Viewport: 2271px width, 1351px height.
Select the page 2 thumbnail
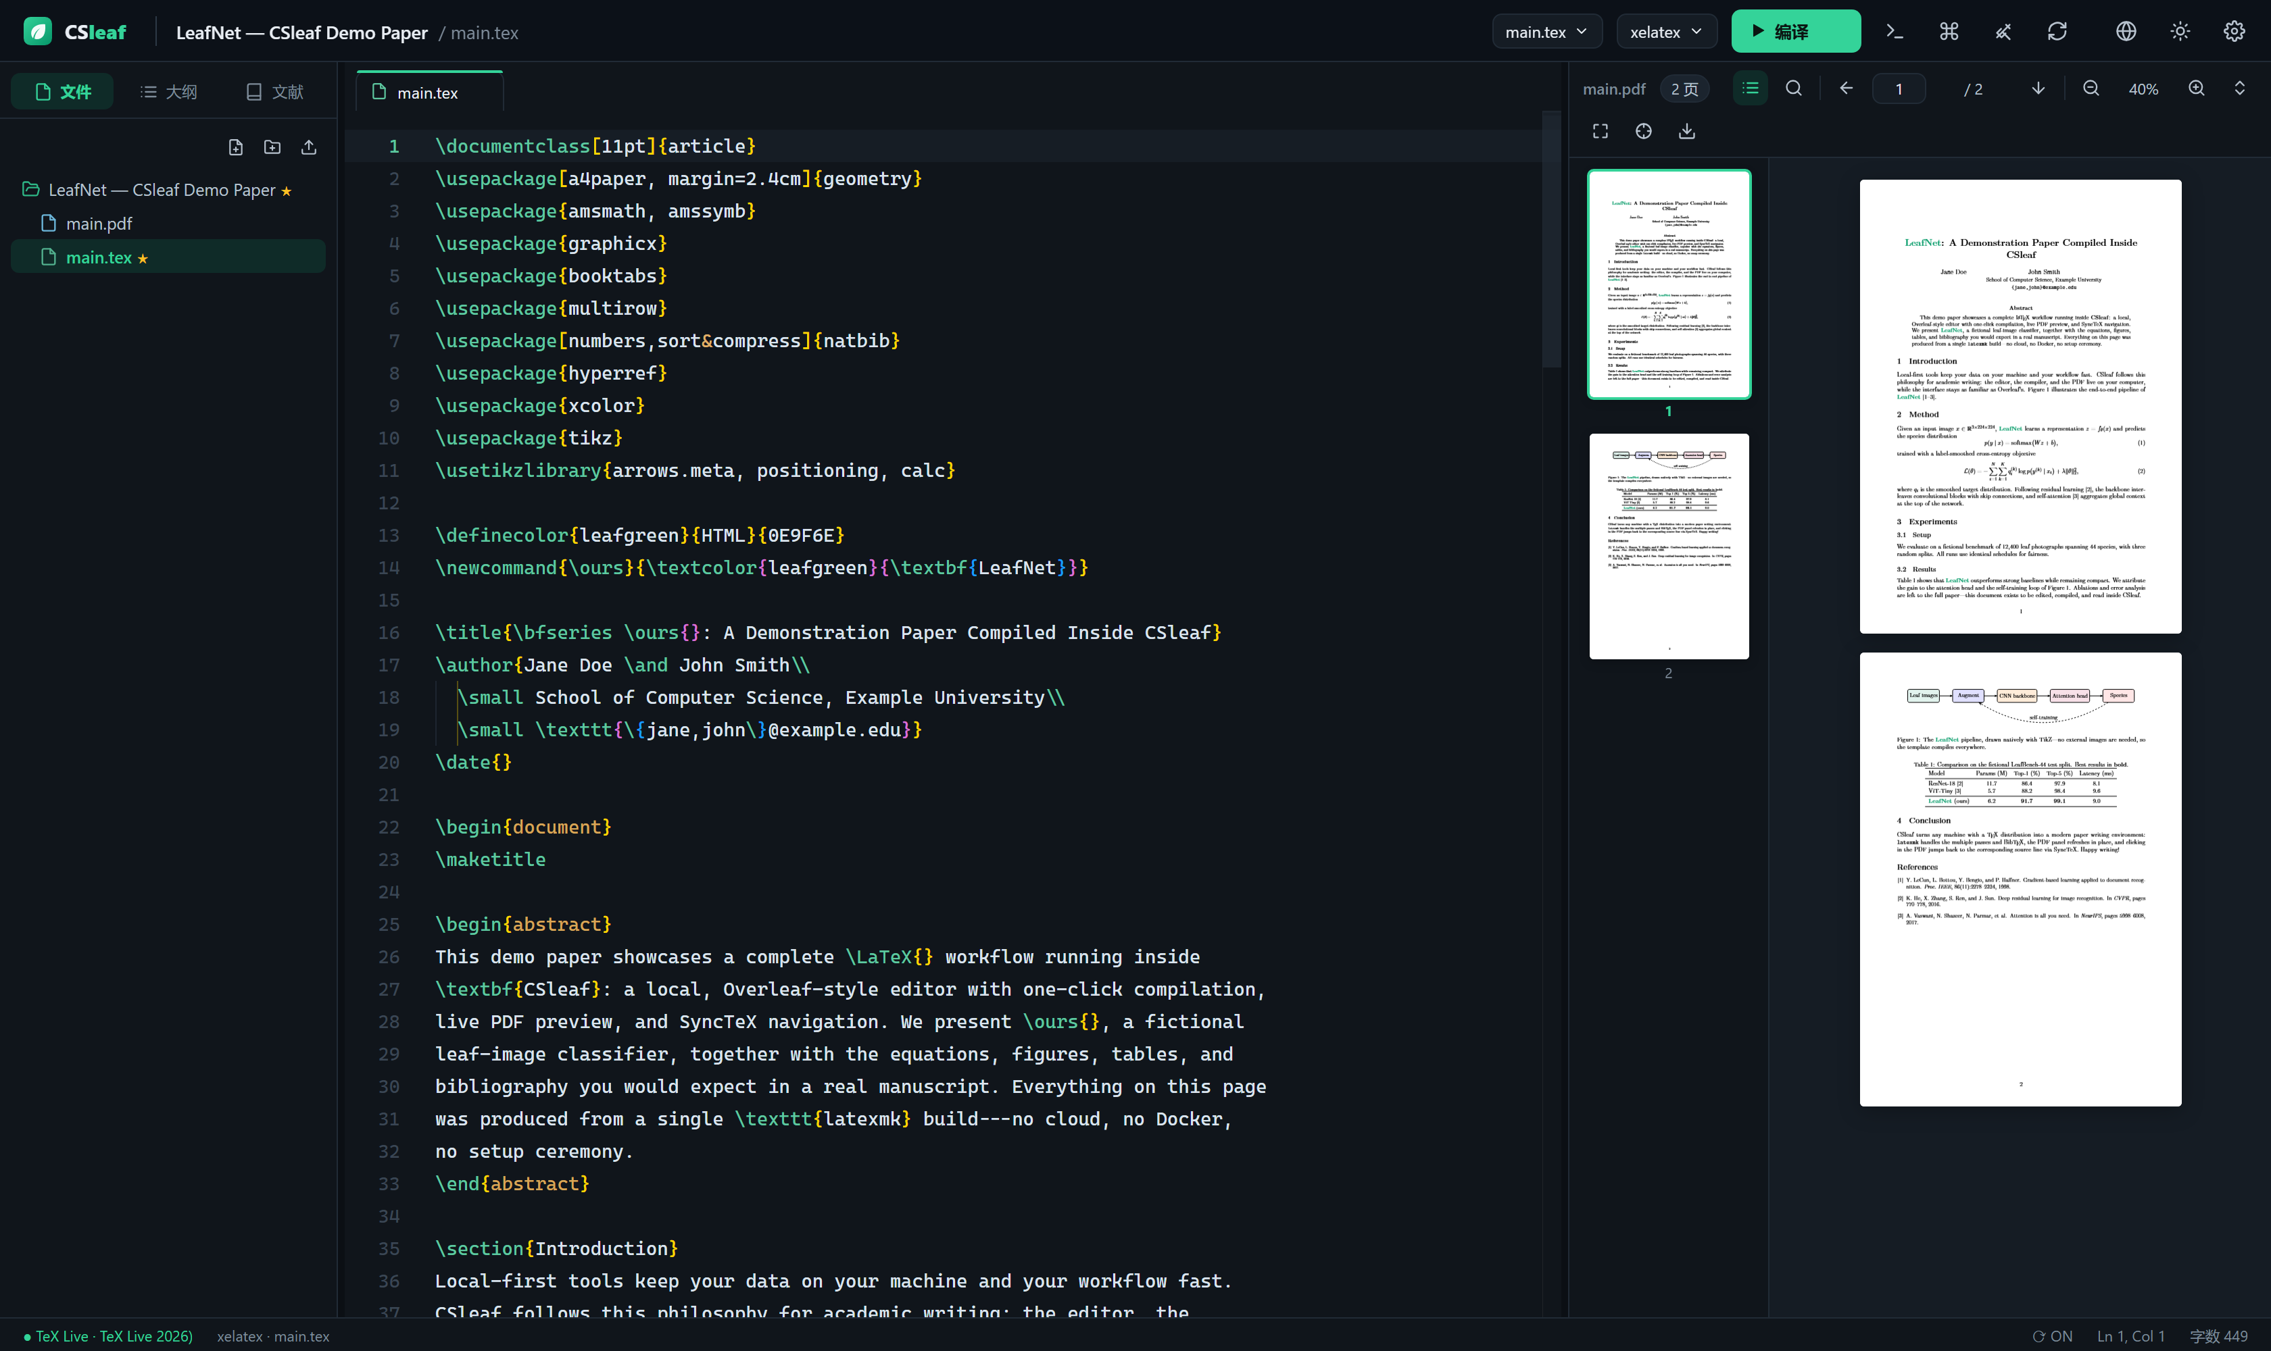point(1669,546)
